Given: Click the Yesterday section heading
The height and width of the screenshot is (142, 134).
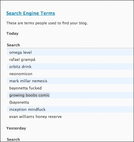Looking at the screenshot, I should point(16,128).
